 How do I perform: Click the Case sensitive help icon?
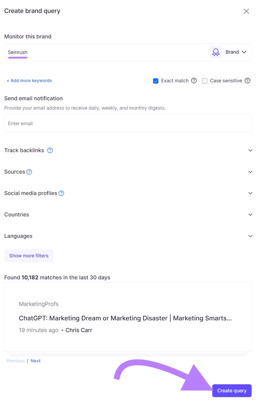click(x=248, y=81)
